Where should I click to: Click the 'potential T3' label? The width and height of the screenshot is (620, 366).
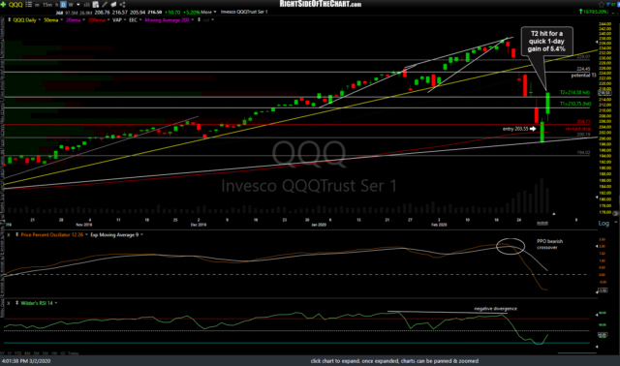click(x=583, y=76)
